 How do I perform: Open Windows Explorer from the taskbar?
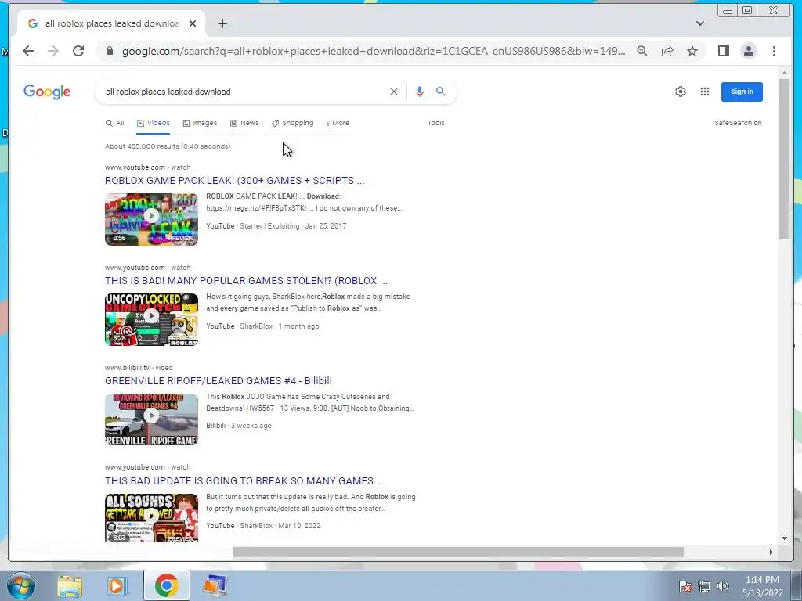70,585
